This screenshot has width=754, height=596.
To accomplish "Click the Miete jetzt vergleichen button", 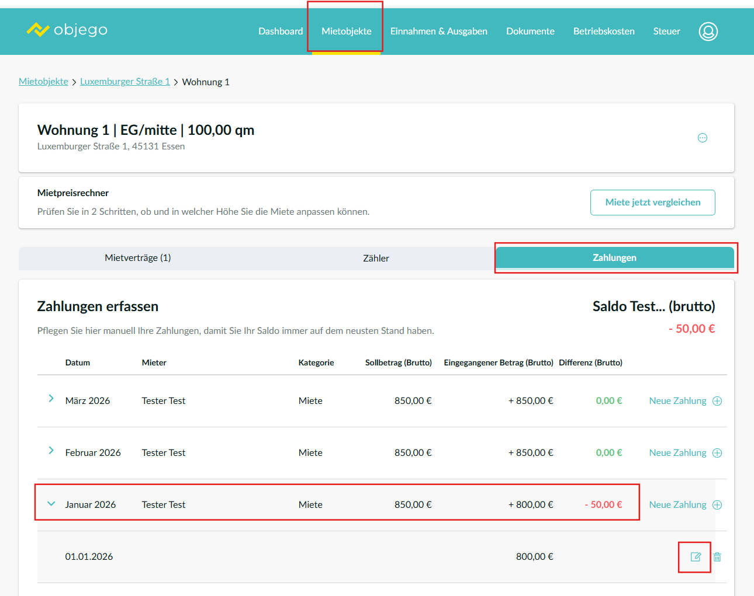I will click(x=652, y=203).
